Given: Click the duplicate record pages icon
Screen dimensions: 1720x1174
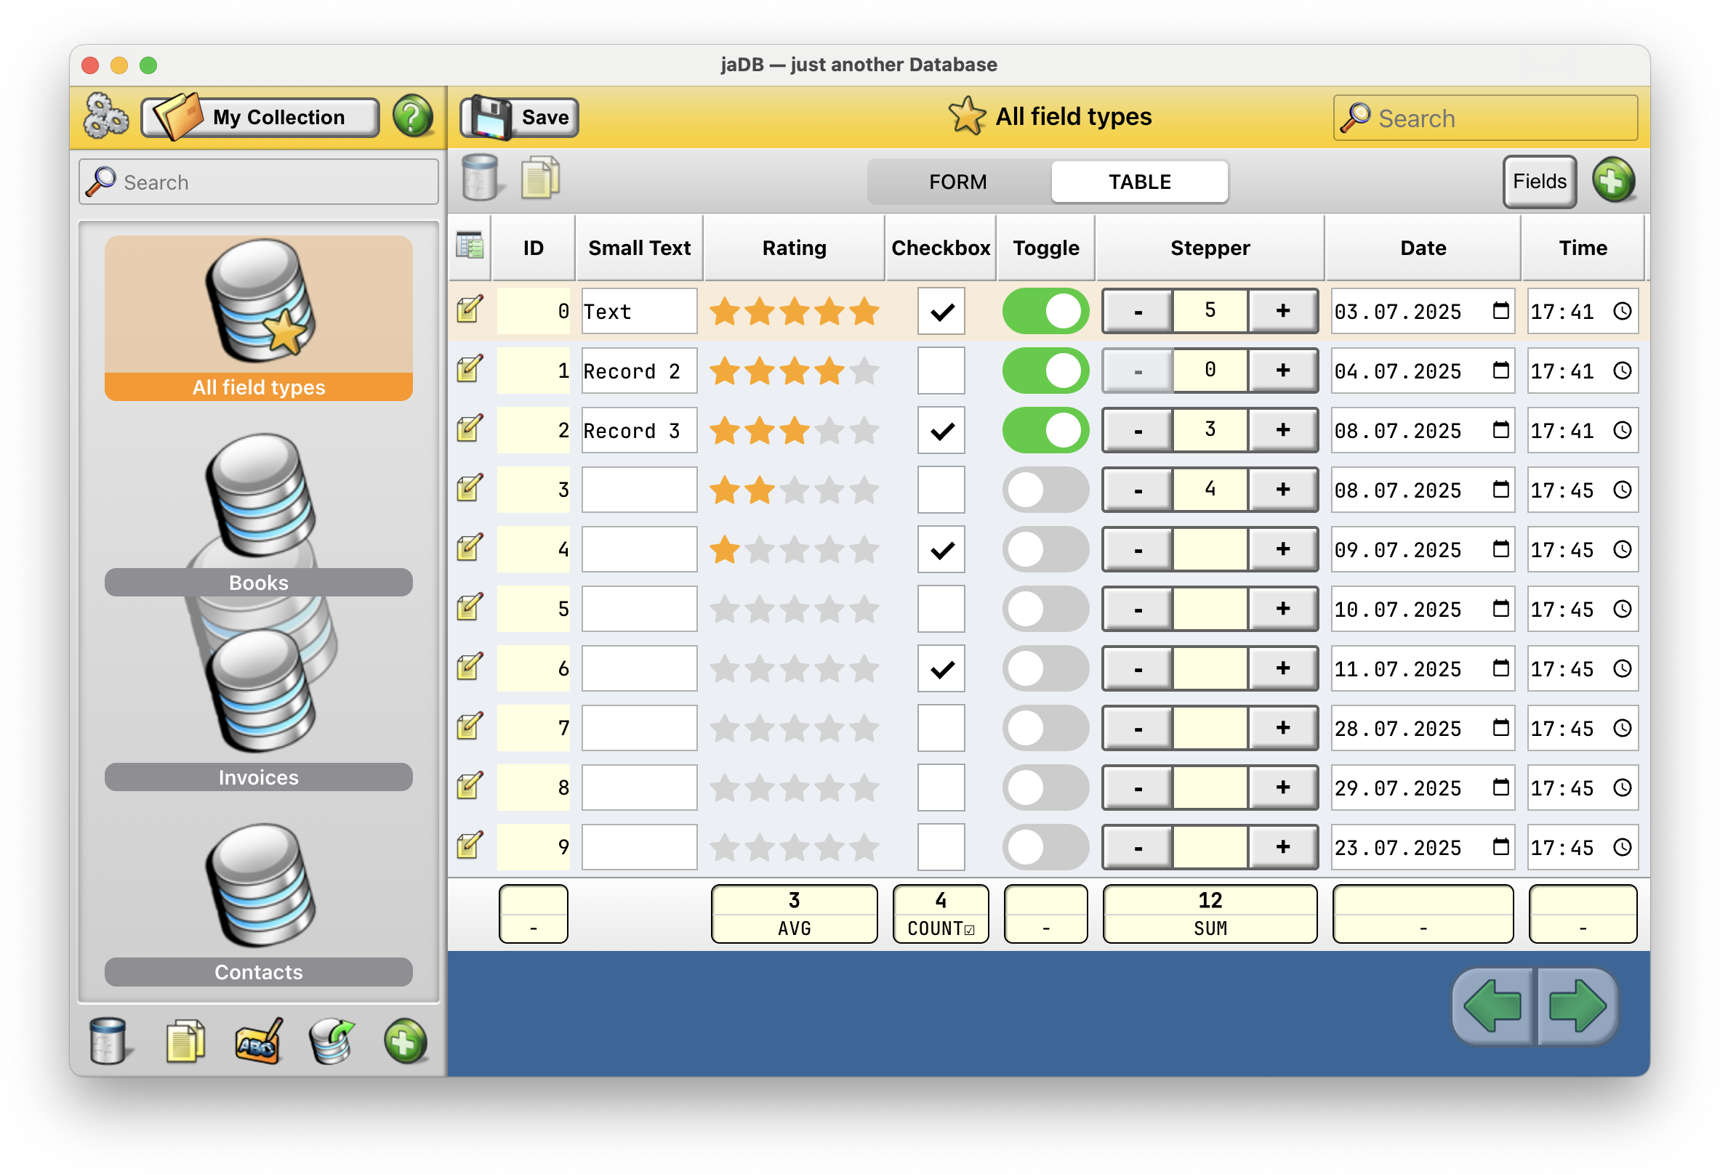Looking at the screenshot, I should click(x=540, y=178).
